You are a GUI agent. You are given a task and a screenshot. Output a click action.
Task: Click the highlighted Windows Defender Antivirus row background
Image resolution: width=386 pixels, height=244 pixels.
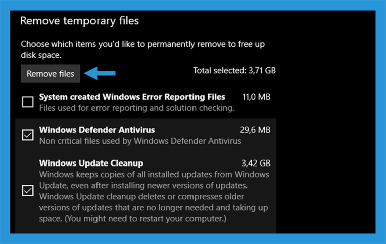tap(146, 135)
